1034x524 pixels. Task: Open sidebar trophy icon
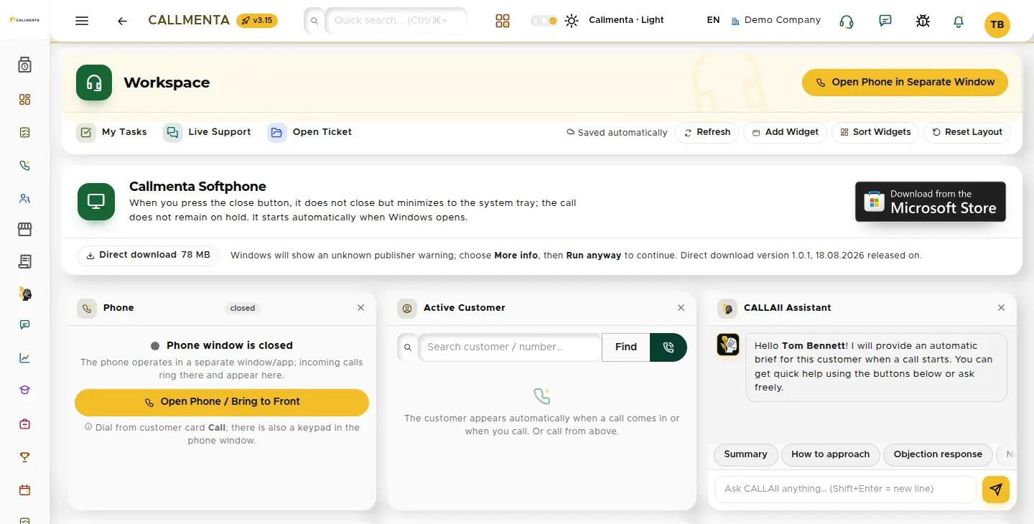point(25,457)
